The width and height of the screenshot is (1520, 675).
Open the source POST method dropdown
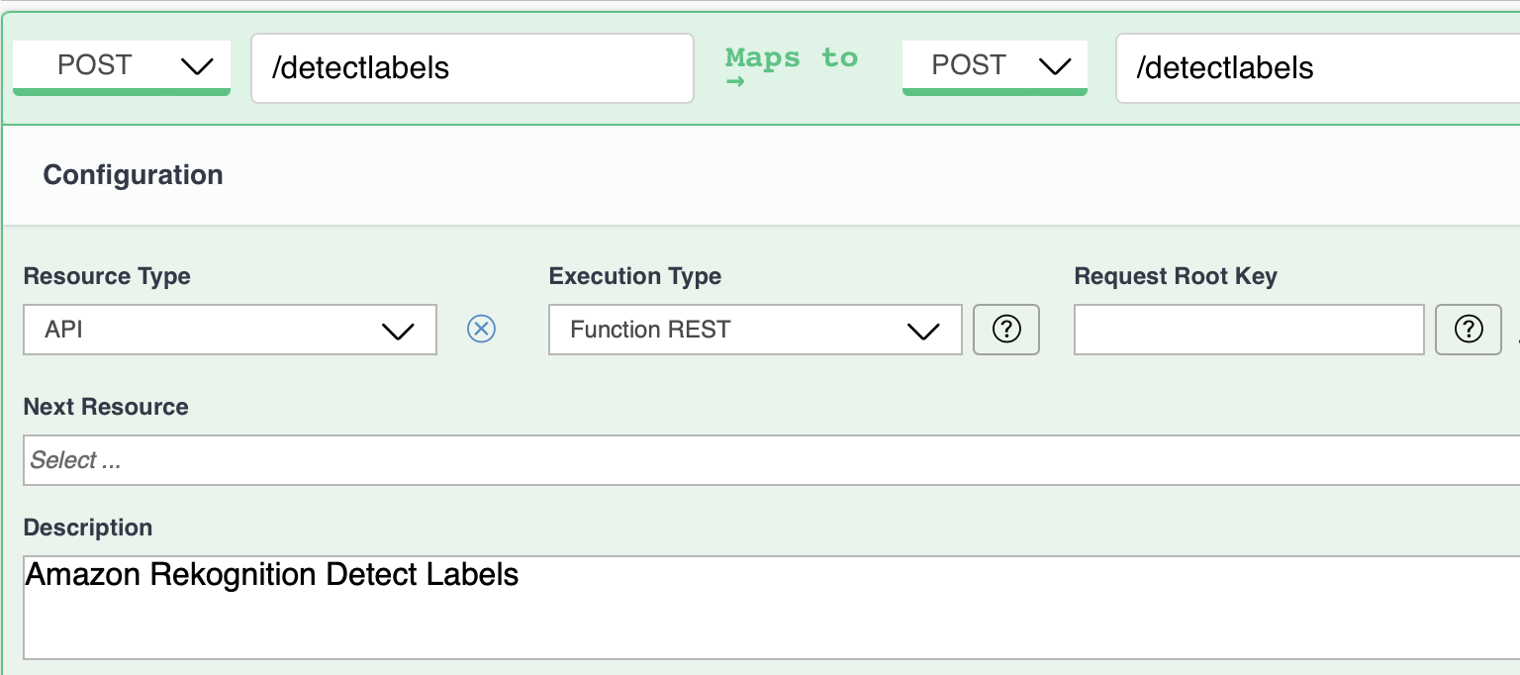122,66
